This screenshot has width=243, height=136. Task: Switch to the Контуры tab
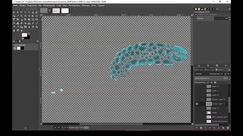coord(210,70)
